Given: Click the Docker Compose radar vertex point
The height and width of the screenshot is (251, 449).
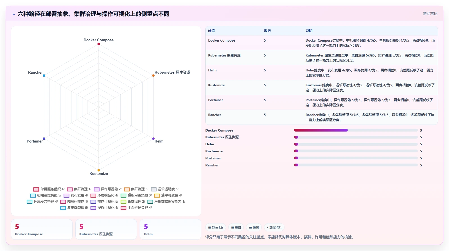Looking at the screenshot, I should 99,44.
